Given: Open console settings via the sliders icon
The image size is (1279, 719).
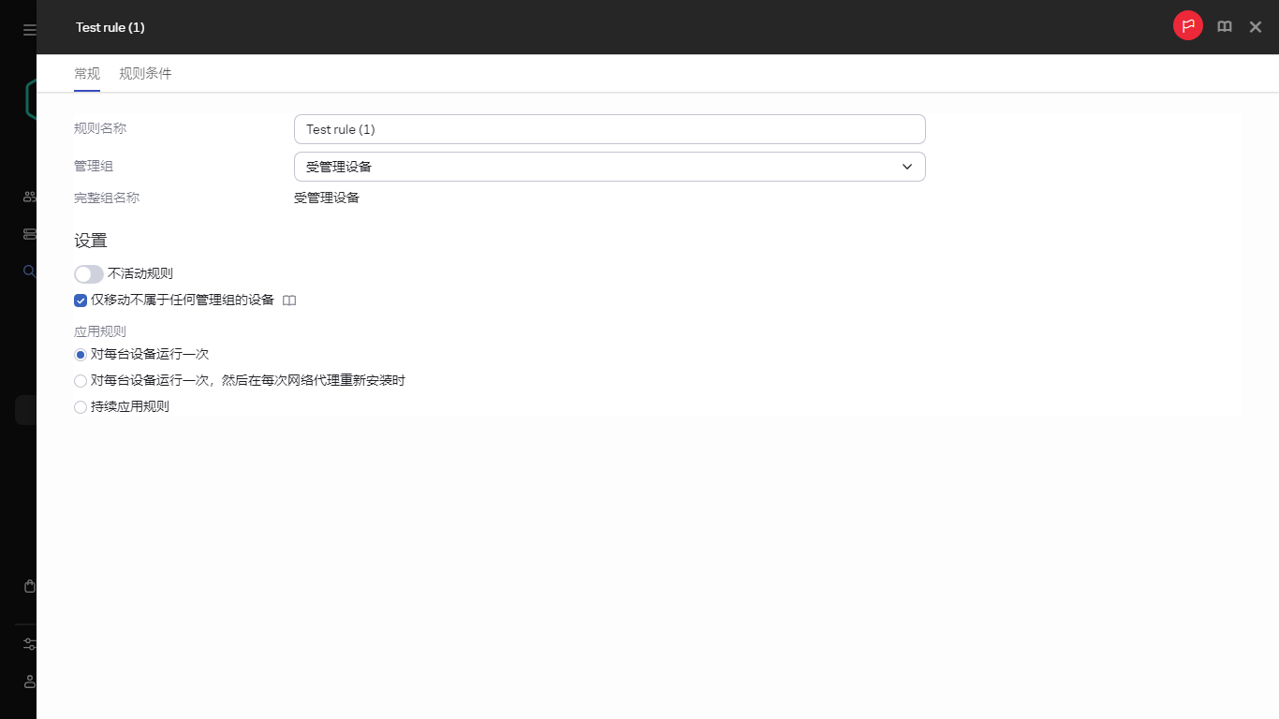Looking at the screenshot, I should [28, 643].
